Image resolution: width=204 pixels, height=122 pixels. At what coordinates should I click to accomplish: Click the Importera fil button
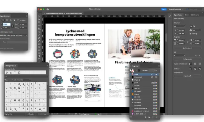(x=187, y=76)
